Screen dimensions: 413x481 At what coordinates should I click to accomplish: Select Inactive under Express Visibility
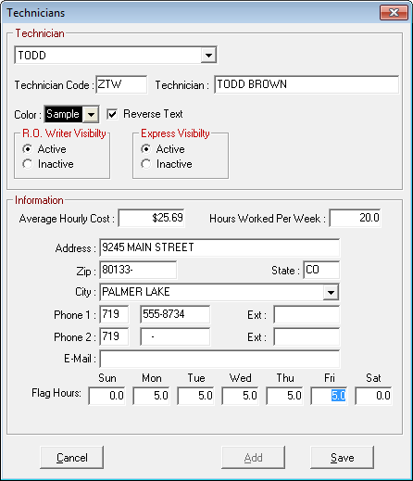pos(146,164)
